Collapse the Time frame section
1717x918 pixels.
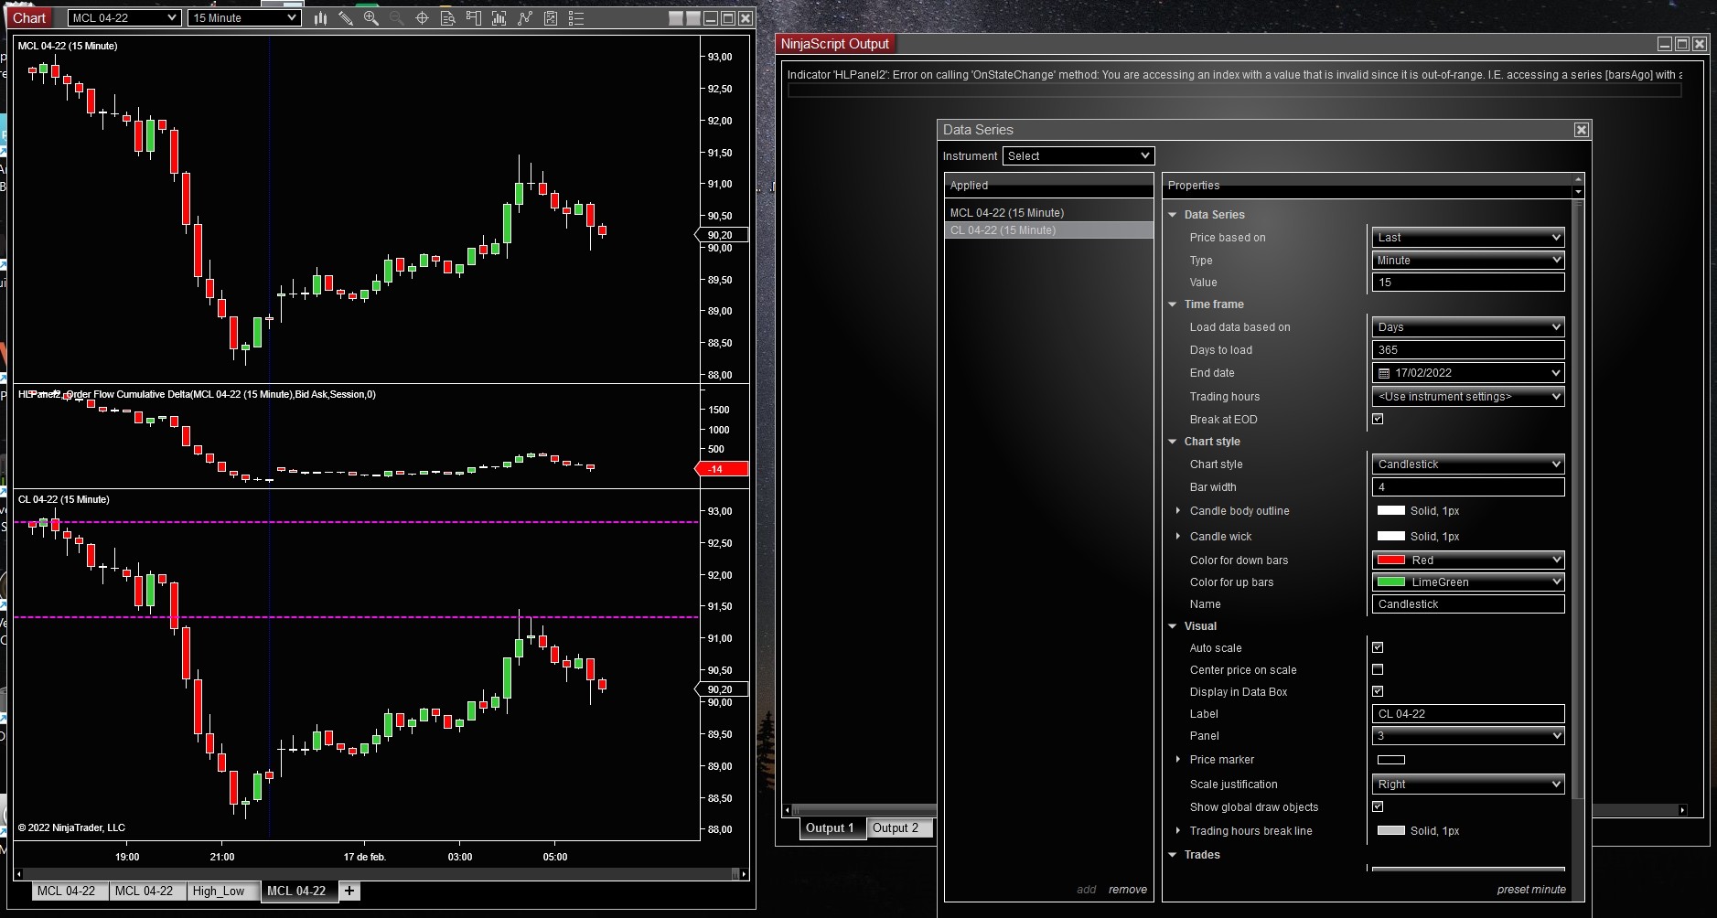[1173, 304]
